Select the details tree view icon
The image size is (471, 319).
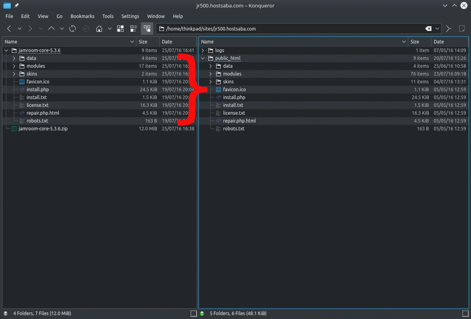click(147, 29)
